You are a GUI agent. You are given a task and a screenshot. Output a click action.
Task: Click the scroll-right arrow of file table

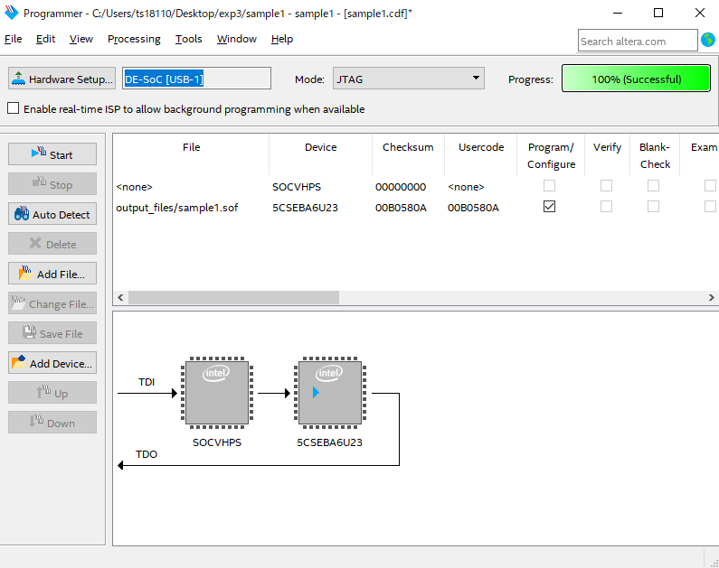click(711, 297)
